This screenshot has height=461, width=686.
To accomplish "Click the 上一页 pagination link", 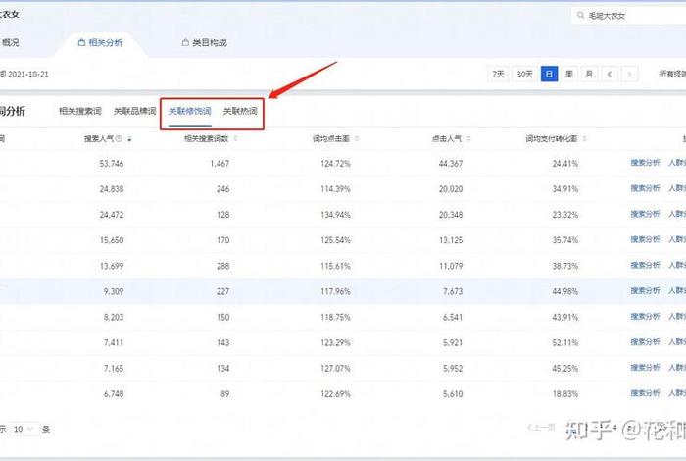I will (542, 428).
